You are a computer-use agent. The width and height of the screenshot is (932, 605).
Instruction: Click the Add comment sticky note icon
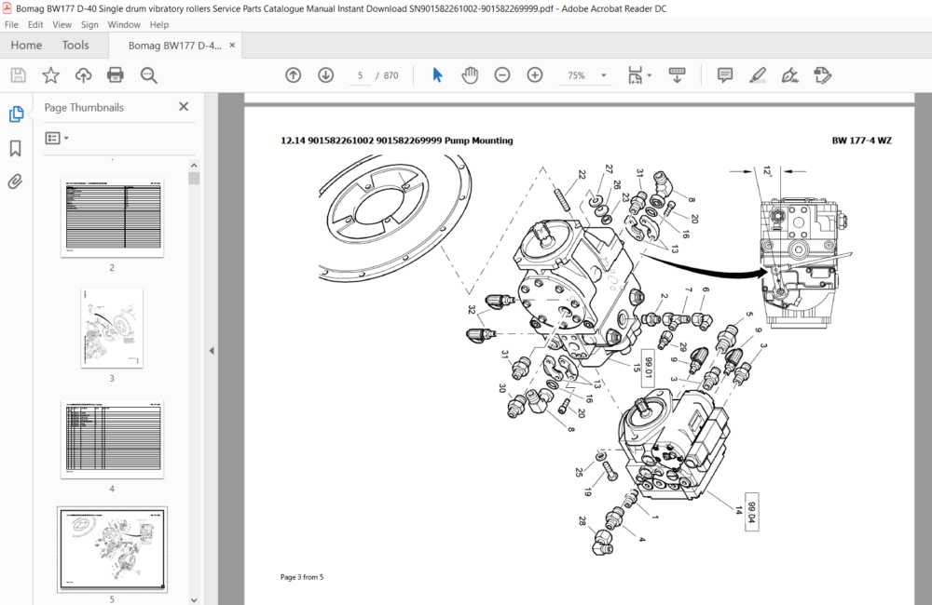pyautogui.click(x=724, y=75)
